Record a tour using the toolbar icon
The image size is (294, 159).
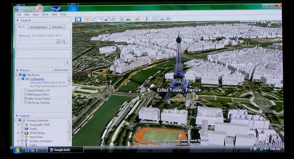pyautogui.click(x=113, y=19)
